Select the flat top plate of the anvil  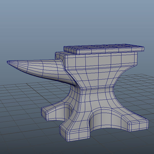(104, 49)
